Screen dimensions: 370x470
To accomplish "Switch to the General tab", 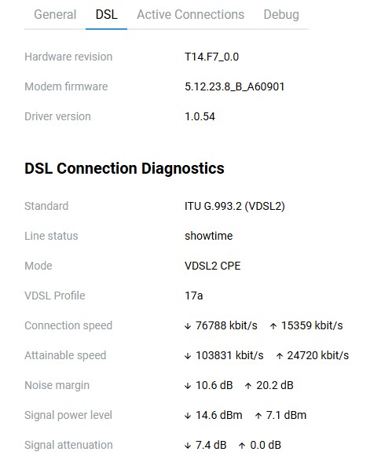I will click(x=55, y=14).
